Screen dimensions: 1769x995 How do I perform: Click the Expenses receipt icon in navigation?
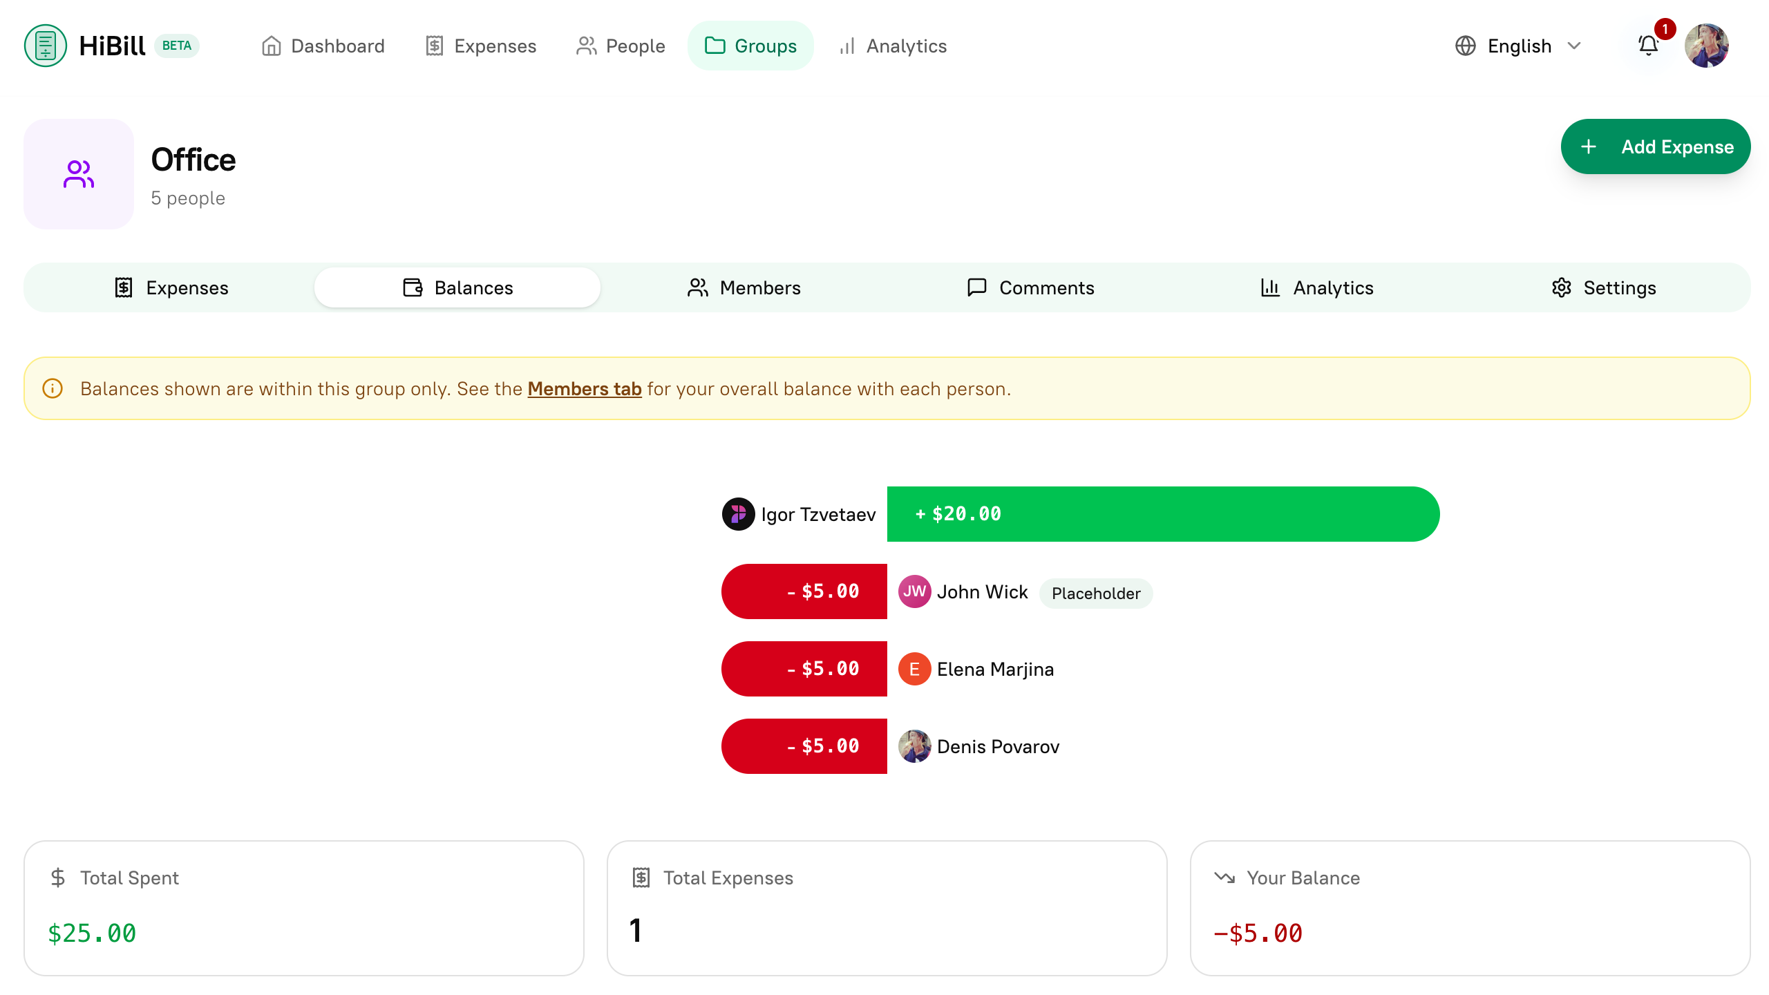(434, 46)
